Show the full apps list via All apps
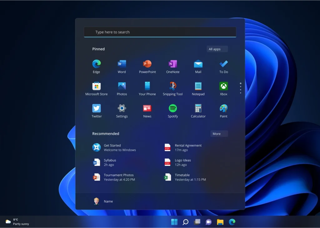This screenshot has width=320, height=228. (217, 49)
